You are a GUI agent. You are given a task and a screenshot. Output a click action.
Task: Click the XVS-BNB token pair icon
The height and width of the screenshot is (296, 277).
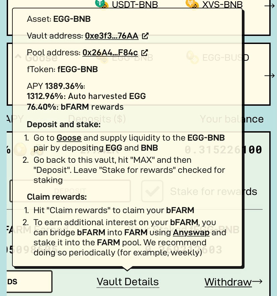(x=192, y=4)
